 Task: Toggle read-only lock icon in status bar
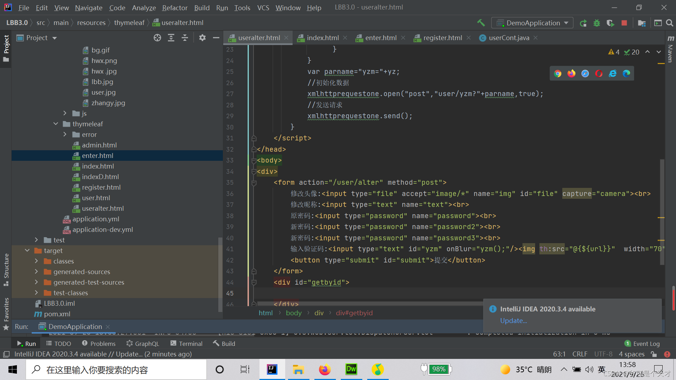click(x=654, y=354)
